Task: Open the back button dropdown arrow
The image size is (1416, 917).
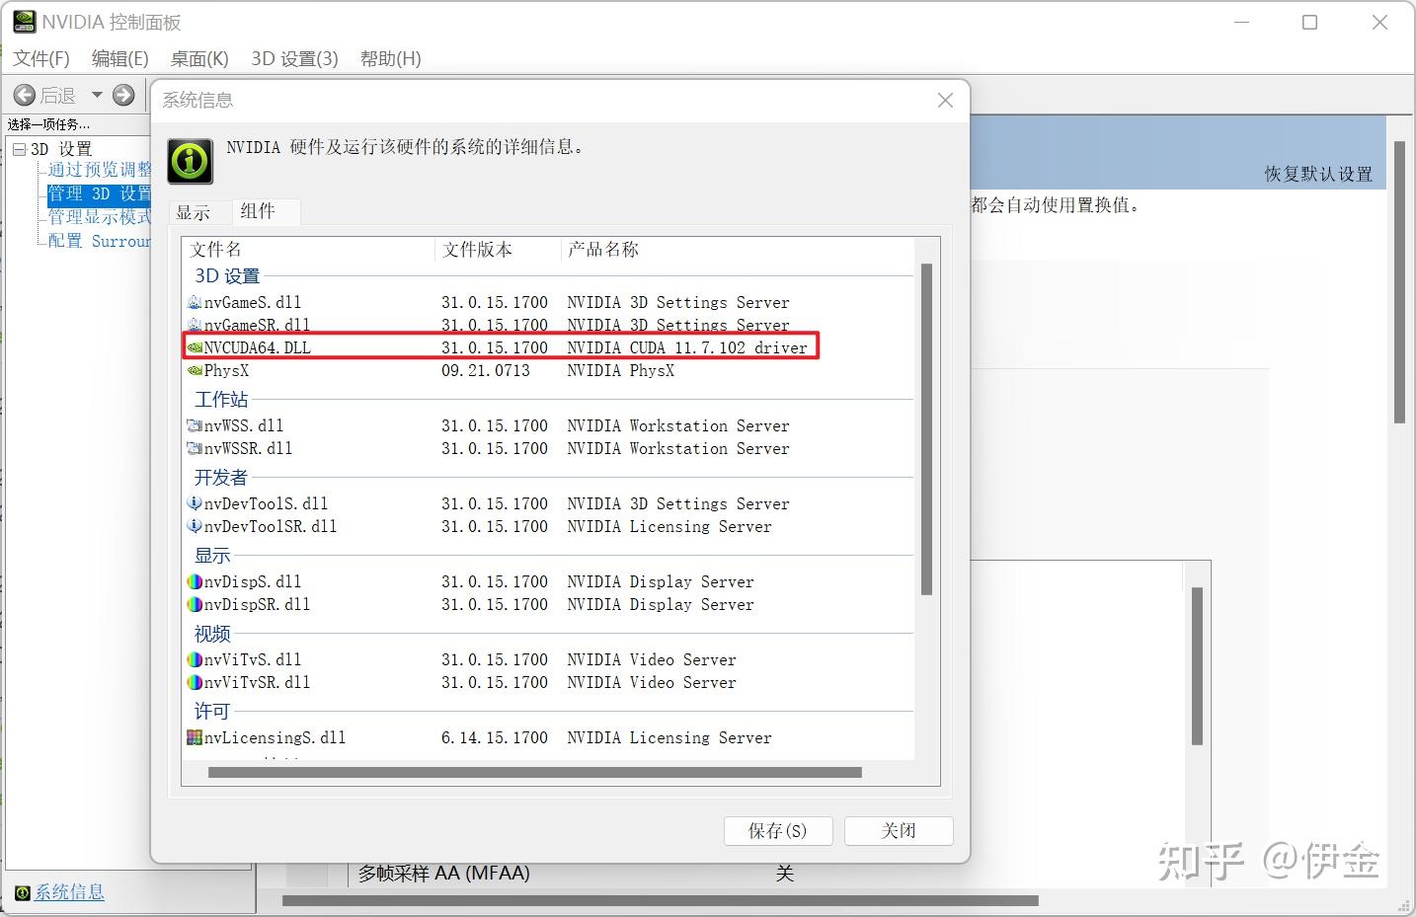Action: 96,95
